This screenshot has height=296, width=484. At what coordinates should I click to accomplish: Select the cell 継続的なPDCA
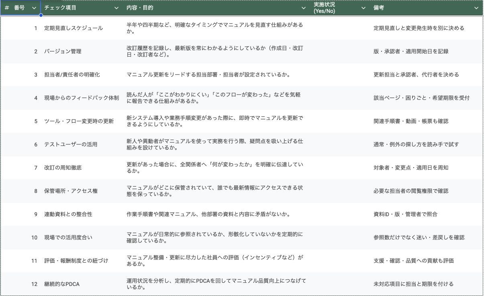(62, 284)
